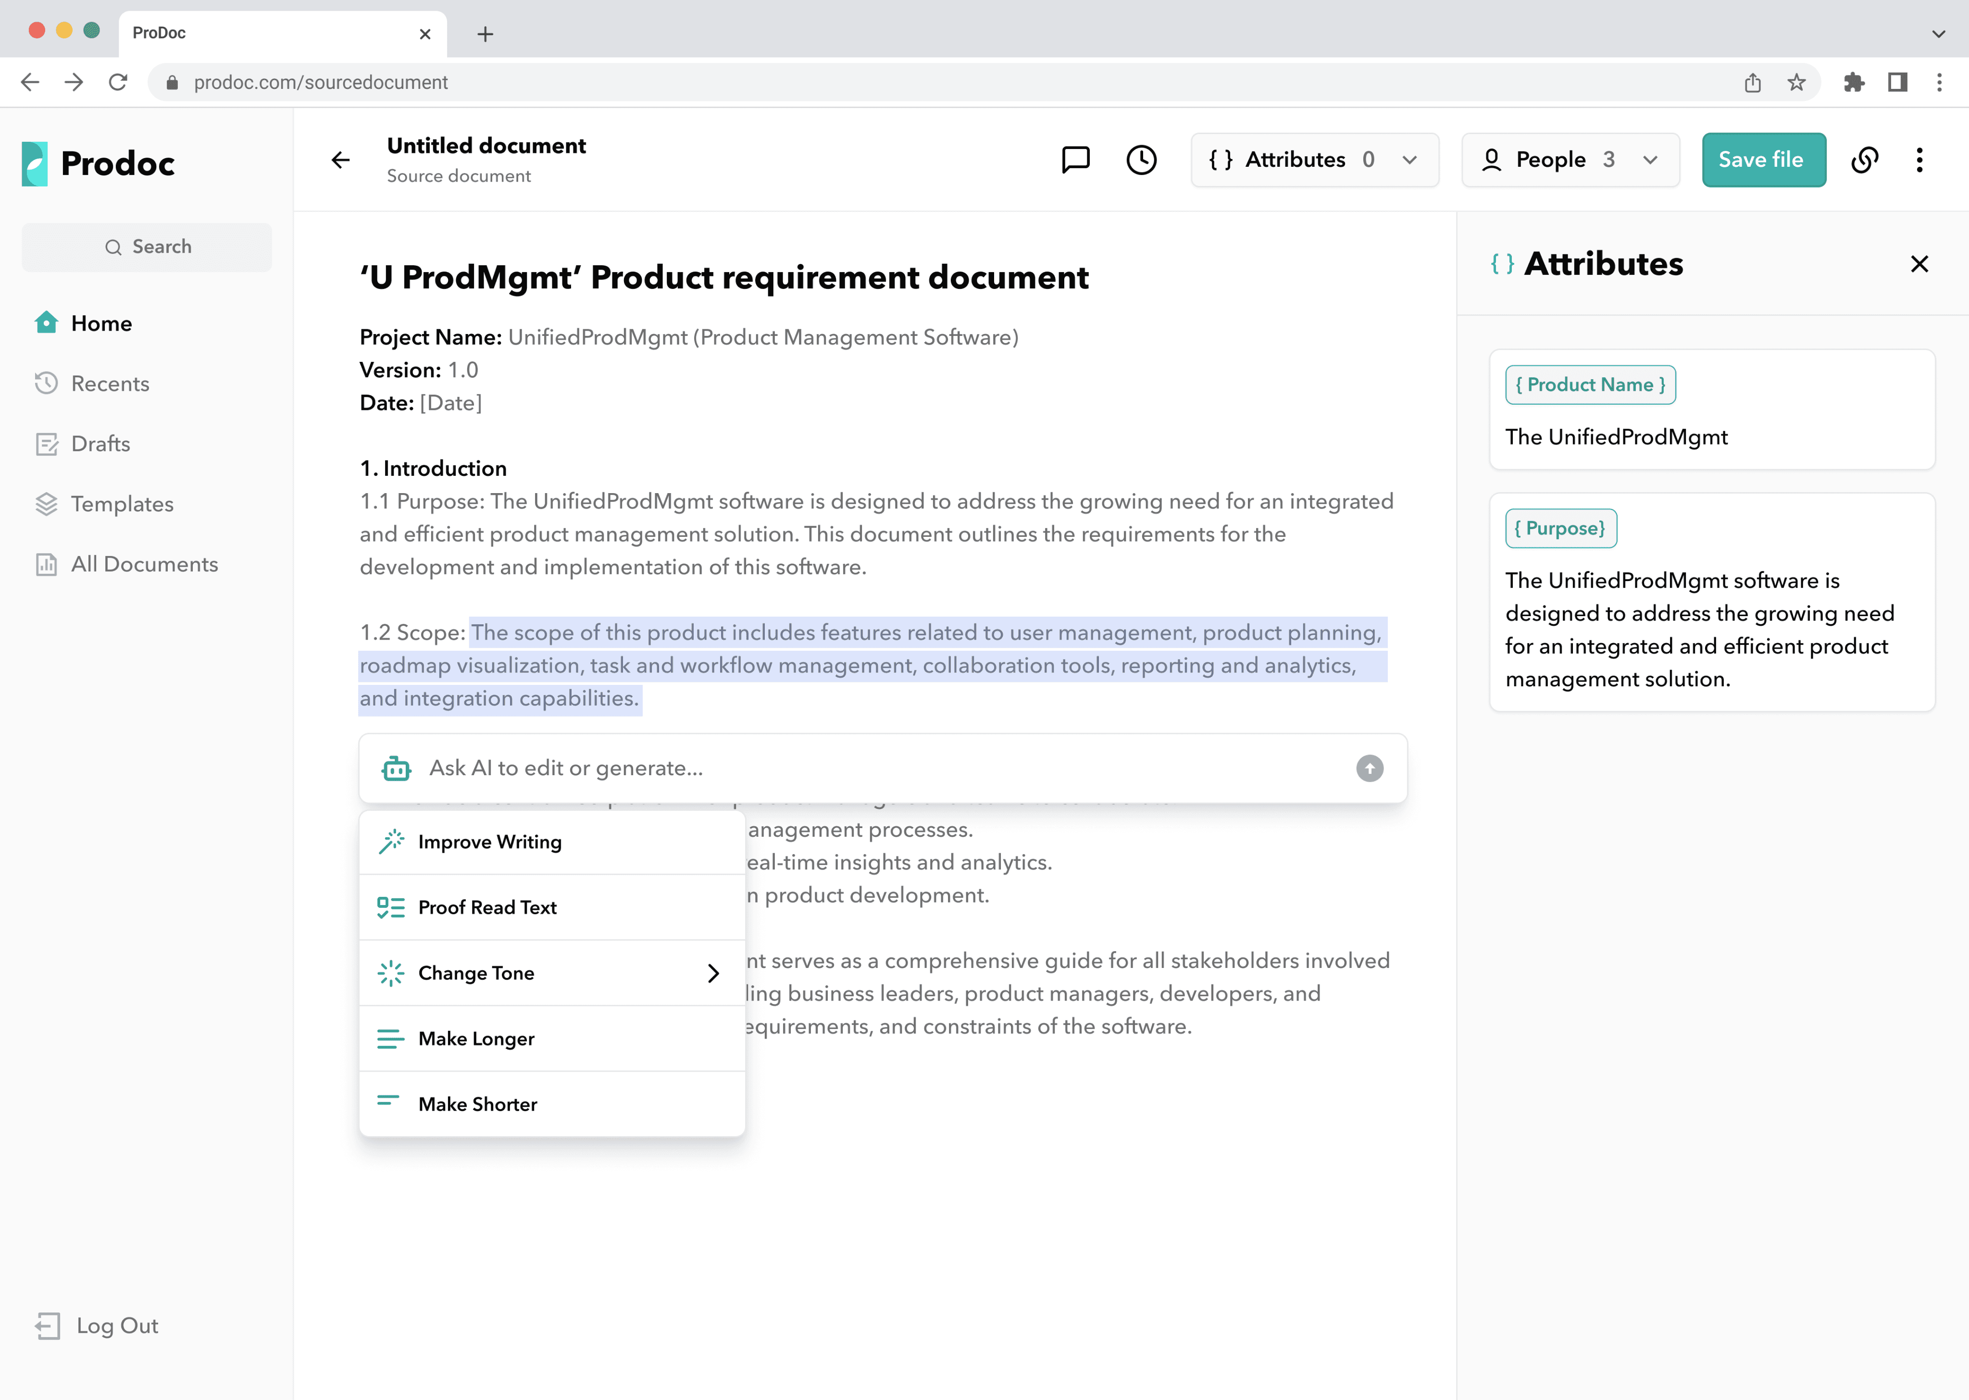
Task: Go to Home in sidebar
Action: (84, 323)
